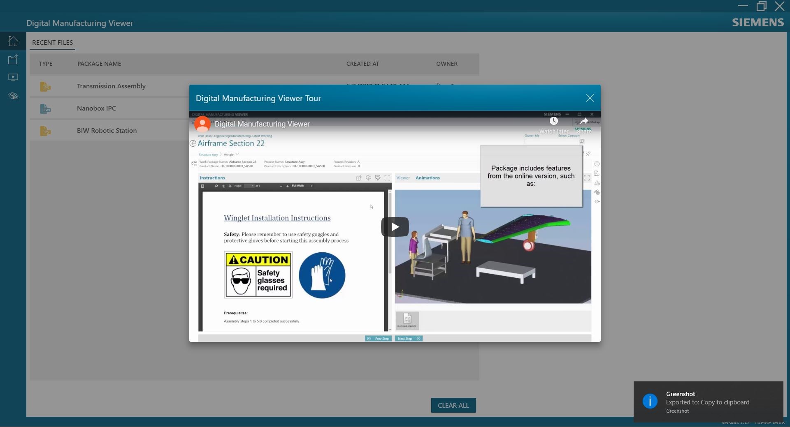Click the Share arrow on the video

[584, 121]
